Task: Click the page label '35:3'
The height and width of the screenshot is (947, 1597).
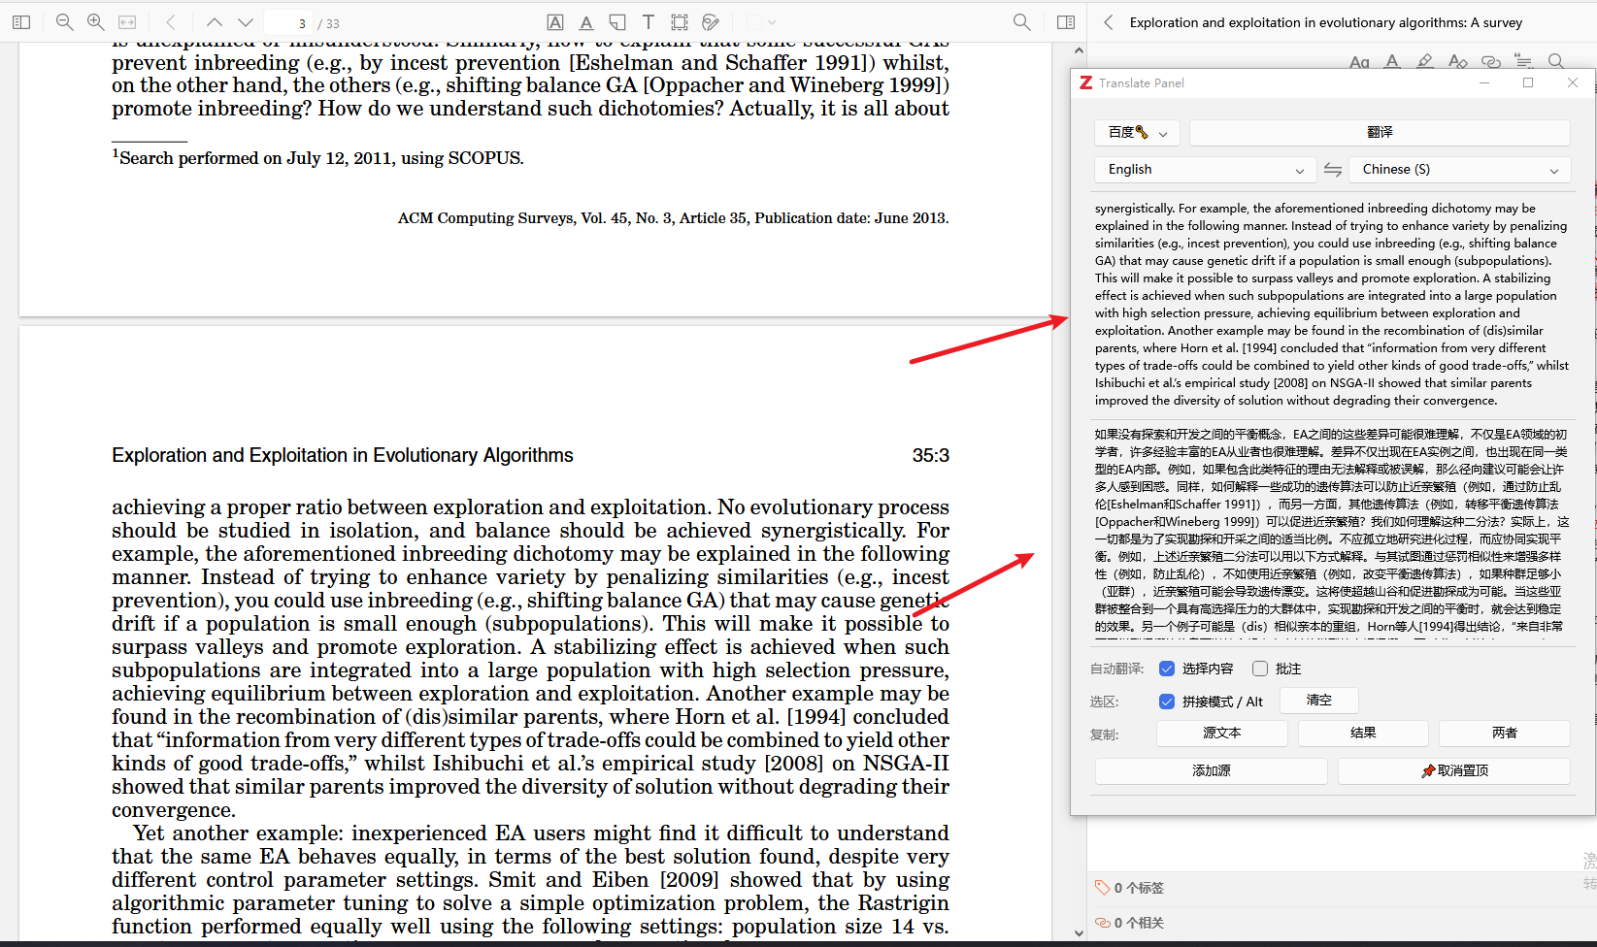Action: [931, 456]
